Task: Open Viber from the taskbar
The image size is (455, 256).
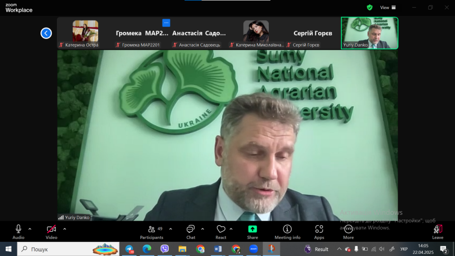Action: (164, 249)
